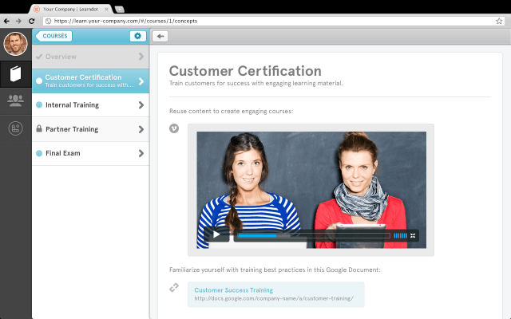Open course settings gear icon
Image resolution: width=511 pixels, height=319 pixels.
pos(137,36)
